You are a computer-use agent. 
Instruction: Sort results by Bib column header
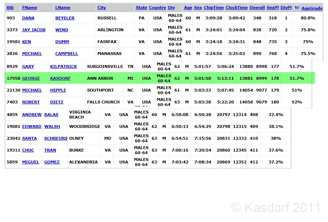10,8
